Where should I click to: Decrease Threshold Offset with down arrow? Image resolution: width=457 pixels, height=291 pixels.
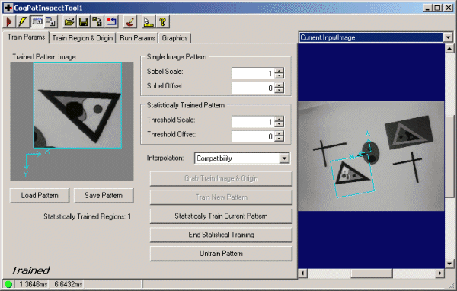[280, 139]
